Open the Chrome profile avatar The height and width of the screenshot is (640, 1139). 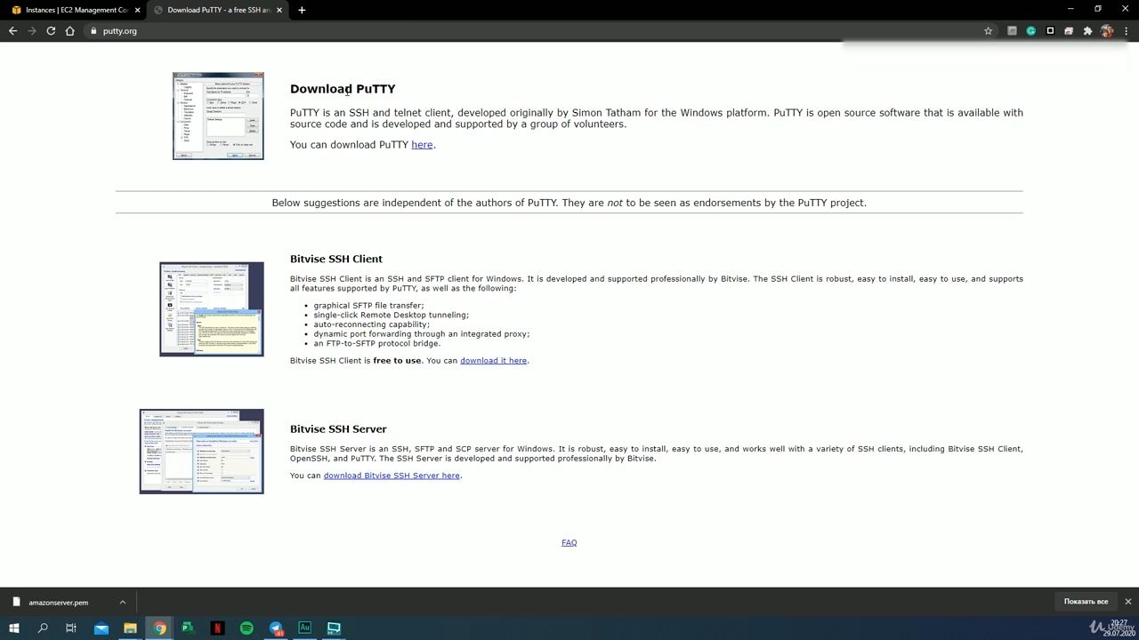[1107, 31]
